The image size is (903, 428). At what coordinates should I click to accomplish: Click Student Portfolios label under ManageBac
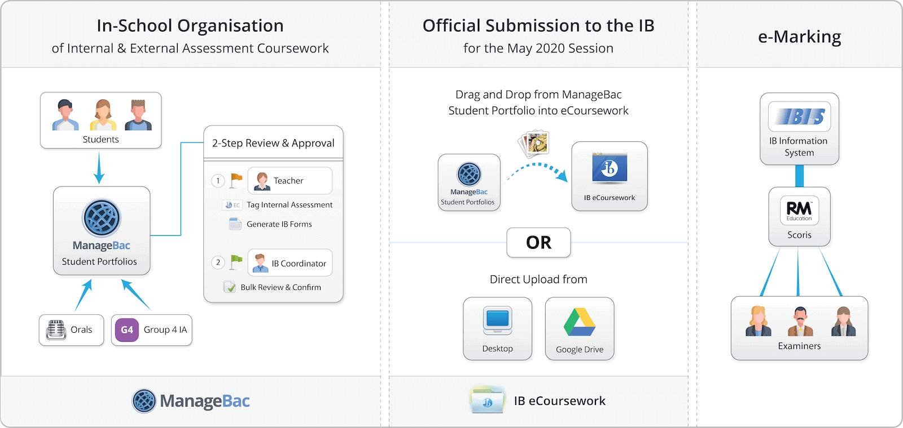(99, 261)
